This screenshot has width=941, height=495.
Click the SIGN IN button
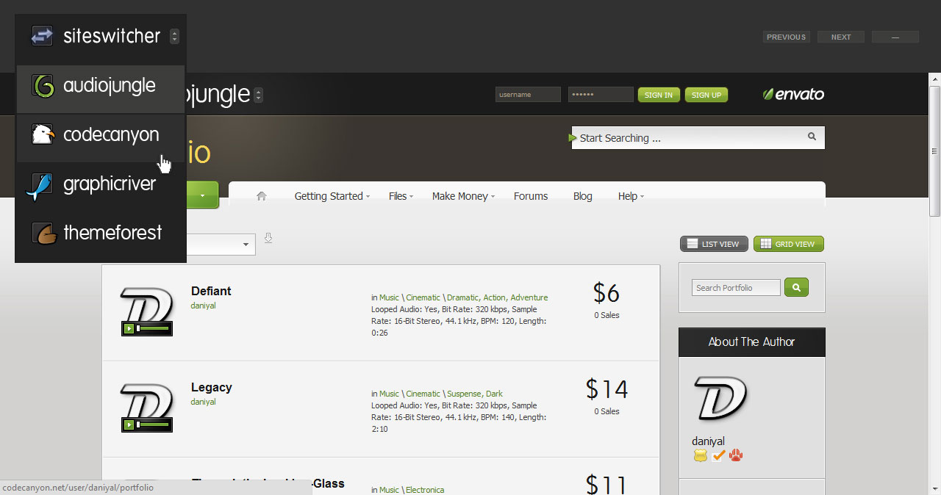(x=658, y=95)
